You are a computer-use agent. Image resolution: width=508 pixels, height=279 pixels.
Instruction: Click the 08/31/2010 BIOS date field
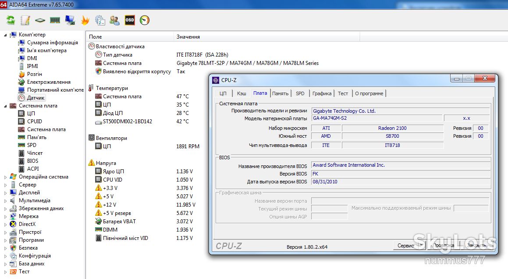[x=400, y=182]
